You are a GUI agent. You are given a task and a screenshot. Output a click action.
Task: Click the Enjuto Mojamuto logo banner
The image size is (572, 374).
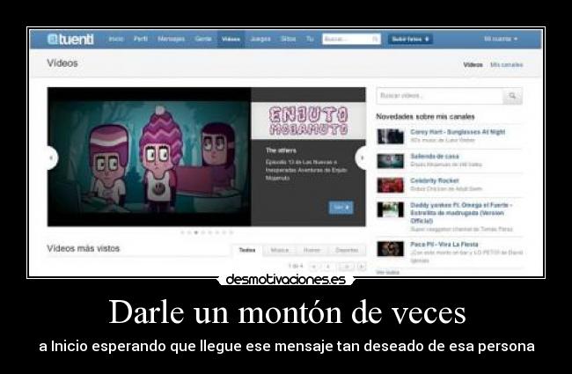tap(308, 121)
